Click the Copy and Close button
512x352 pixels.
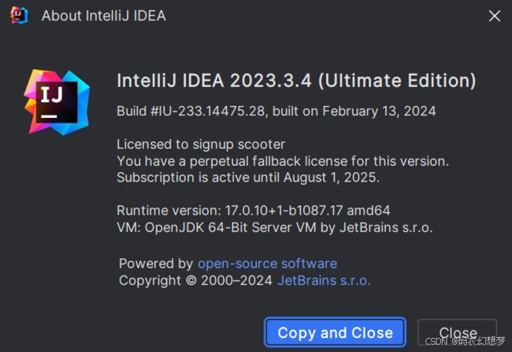335,332
